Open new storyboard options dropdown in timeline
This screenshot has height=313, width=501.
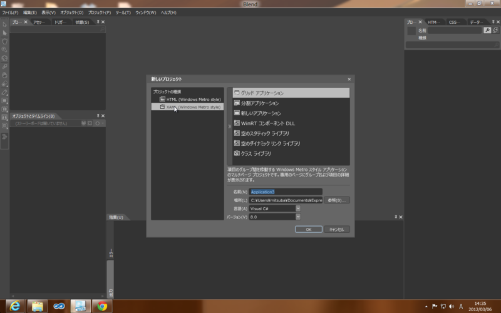103,123
